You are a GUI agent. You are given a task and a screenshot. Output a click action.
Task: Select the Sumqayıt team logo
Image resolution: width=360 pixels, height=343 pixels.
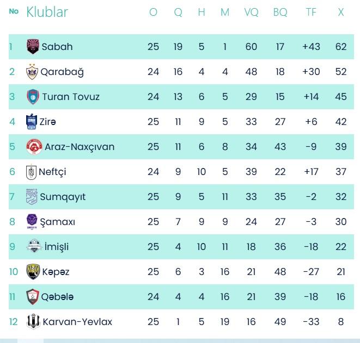[32, 197]
